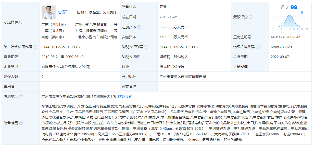Click 纳税人识别号 value 91440101MA5CTGH317
314x147 pixels.
point(179,47)
